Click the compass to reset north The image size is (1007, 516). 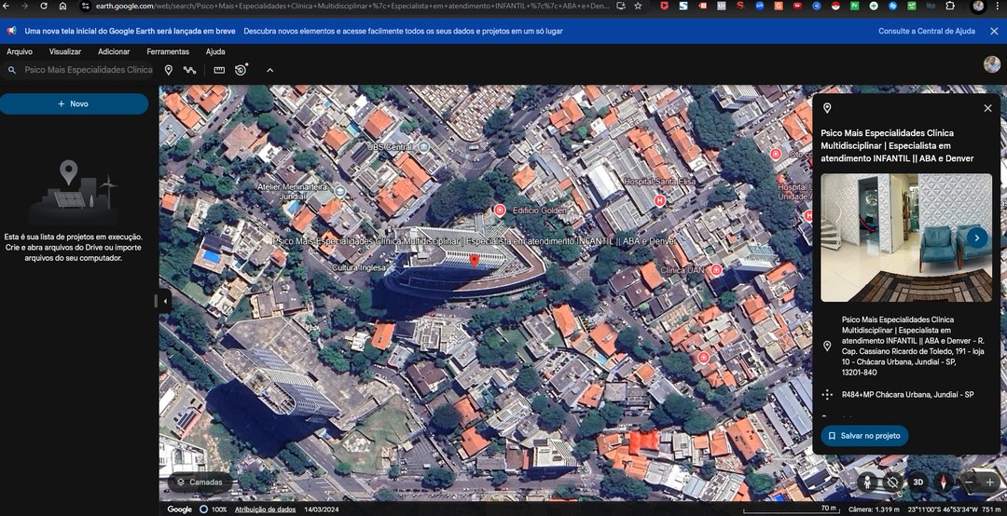click(x=943, y=482)
